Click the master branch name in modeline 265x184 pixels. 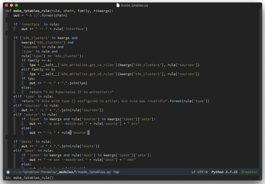point(251,172)
